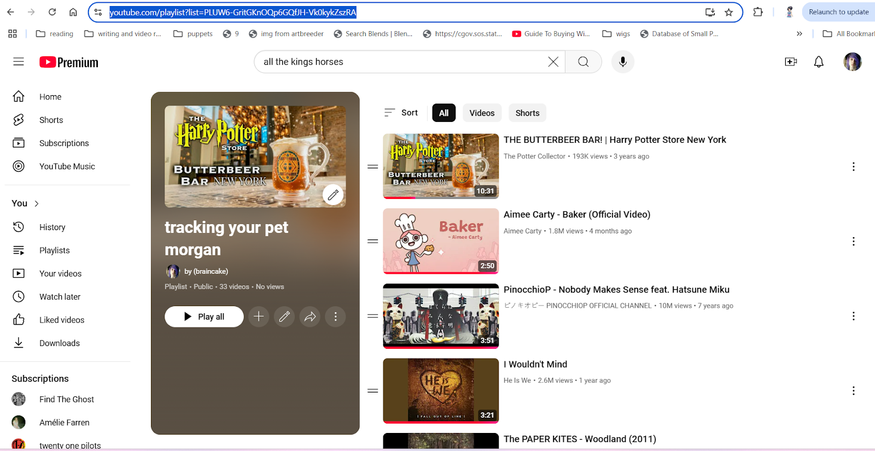Open Nobody Makes Sense video thumbnail
Viewport: 875px width, 451px height.
(441, 316)
